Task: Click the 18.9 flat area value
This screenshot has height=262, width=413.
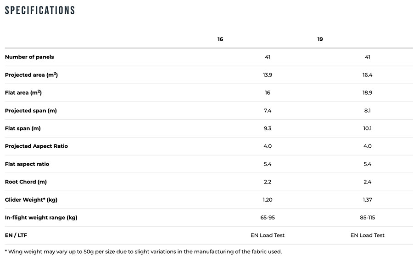Action: point(367,93)
